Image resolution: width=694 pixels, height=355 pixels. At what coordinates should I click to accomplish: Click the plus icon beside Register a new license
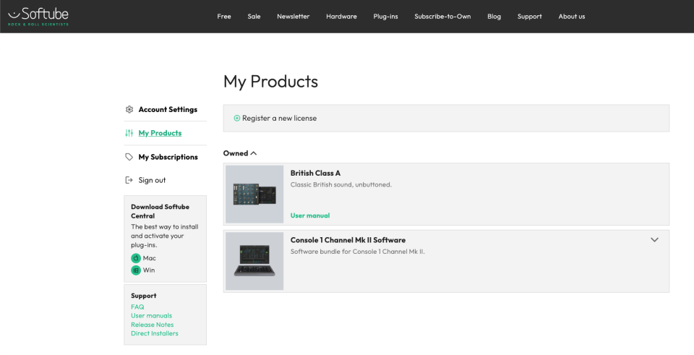pos(237,118)
